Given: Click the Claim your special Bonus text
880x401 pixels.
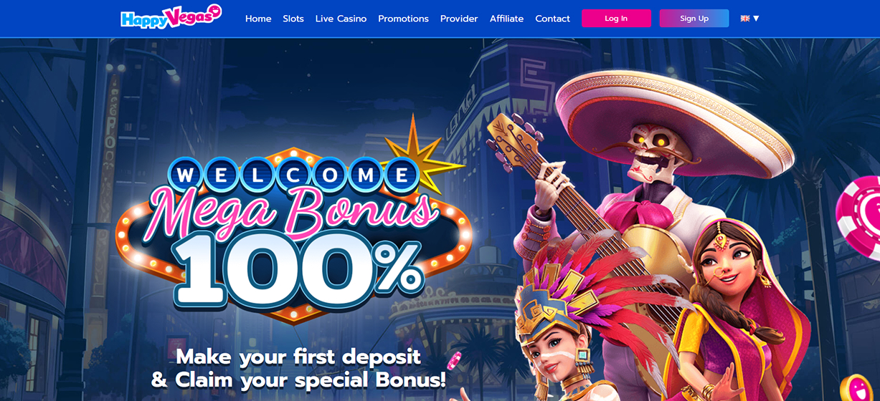Looking at the screenshot, I should pos(298,379).
